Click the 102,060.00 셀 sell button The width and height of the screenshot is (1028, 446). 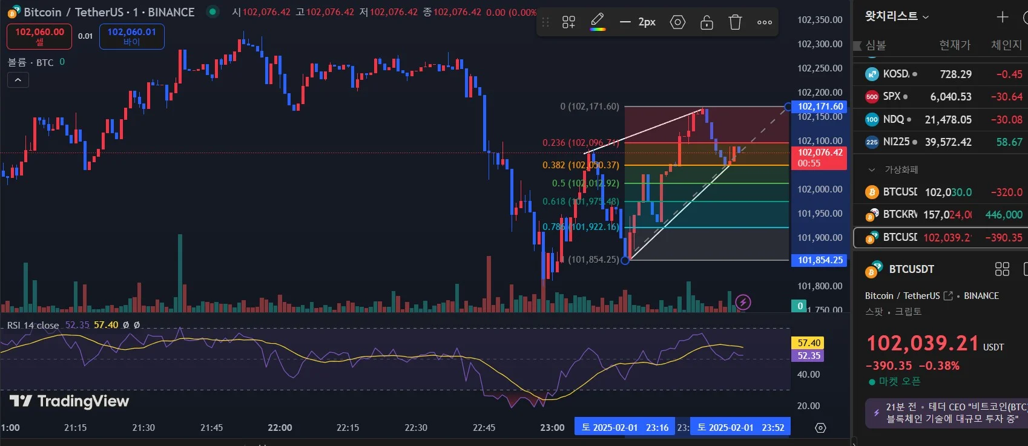click(39, 36)
